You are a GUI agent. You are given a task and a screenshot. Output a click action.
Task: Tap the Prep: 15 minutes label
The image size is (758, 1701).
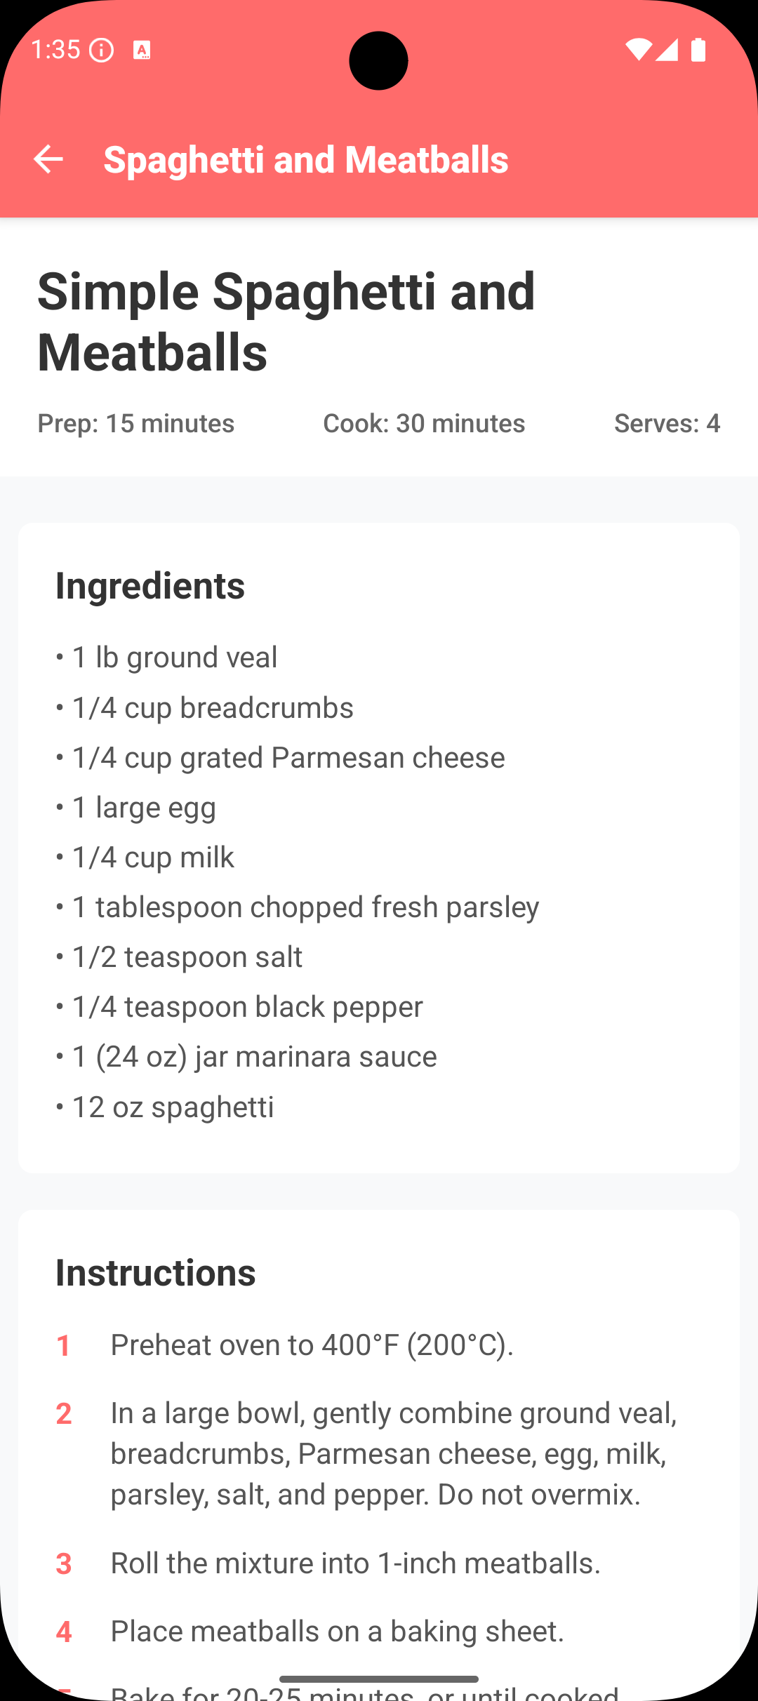tap(135, 423)
